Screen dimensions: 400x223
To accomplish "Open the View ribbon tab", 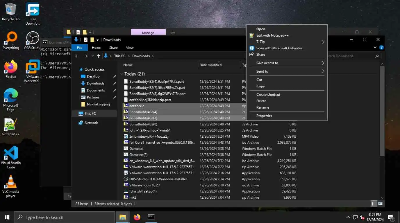I will pos(130,48).
